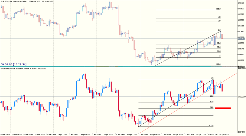This screenshot has height=136, width=246.
Task: Click price axis label 1.08020
Action: [241, 20]
